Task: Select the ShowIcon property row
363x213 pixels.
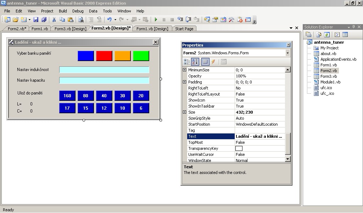Action: (211, 100)
